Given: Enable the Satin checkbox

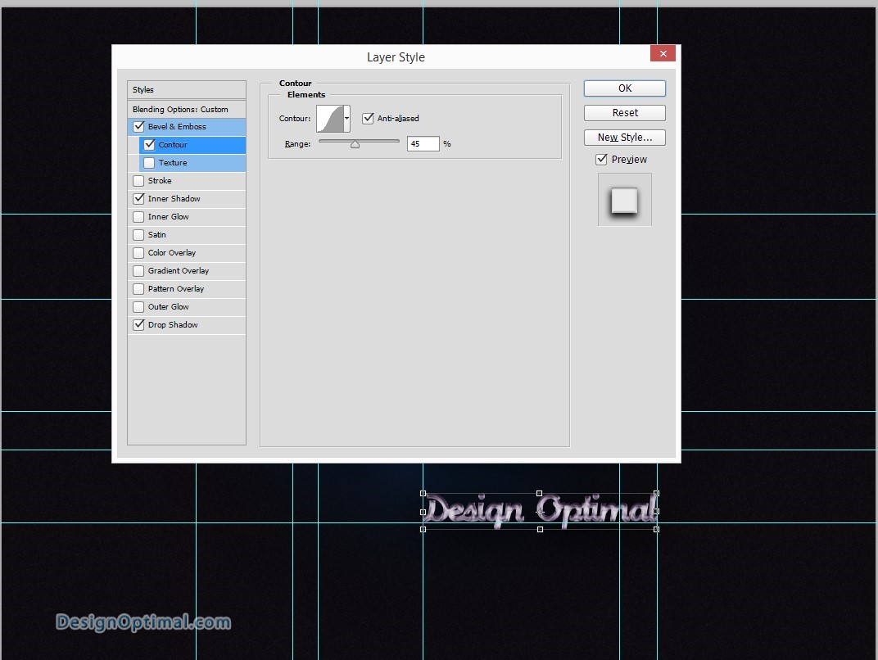Looking at the screenshot, I should (139, 234).
